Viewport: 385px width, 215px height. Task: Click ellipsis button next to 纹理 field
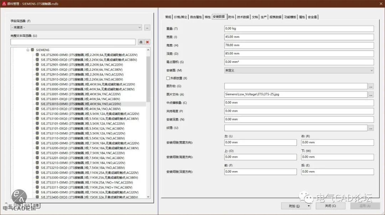371,128
